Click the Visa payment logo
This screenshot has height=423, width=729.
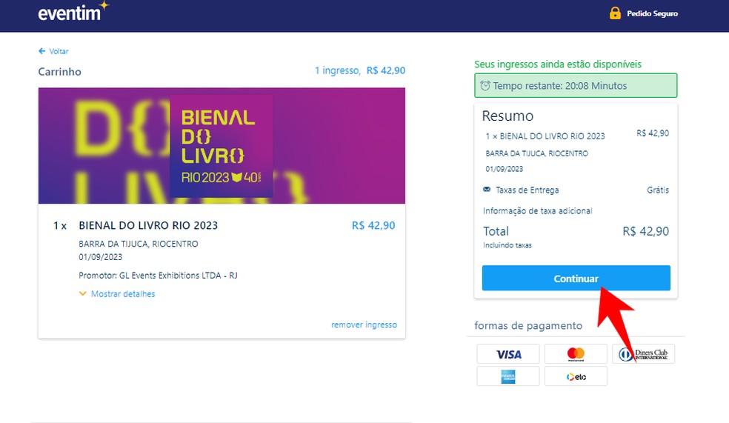(508, 354)
